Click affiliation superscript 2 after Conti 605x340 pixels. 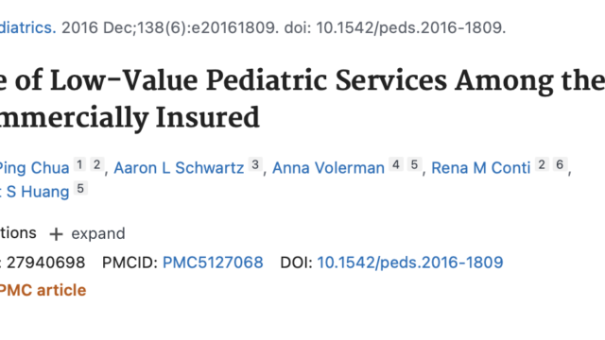click(x=542, y=164)
